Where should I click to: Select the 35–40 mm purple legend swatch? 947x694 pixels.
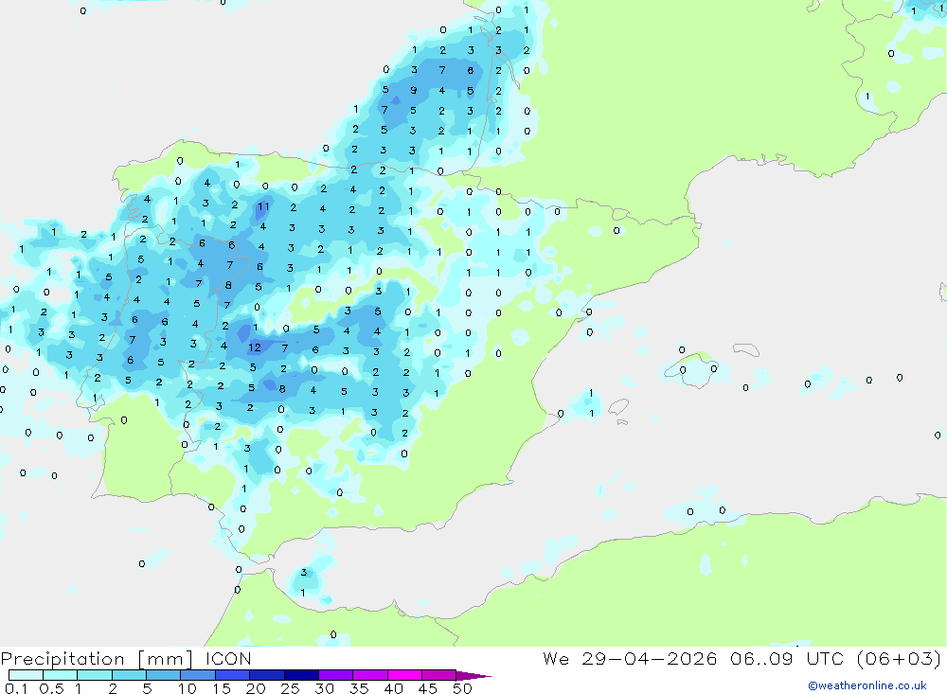coord(370,675)
